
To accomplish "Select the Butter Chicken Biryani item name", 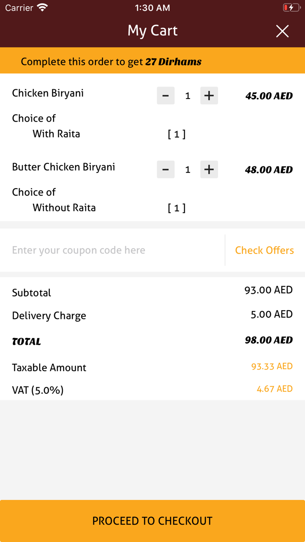I will coord(64,167).
